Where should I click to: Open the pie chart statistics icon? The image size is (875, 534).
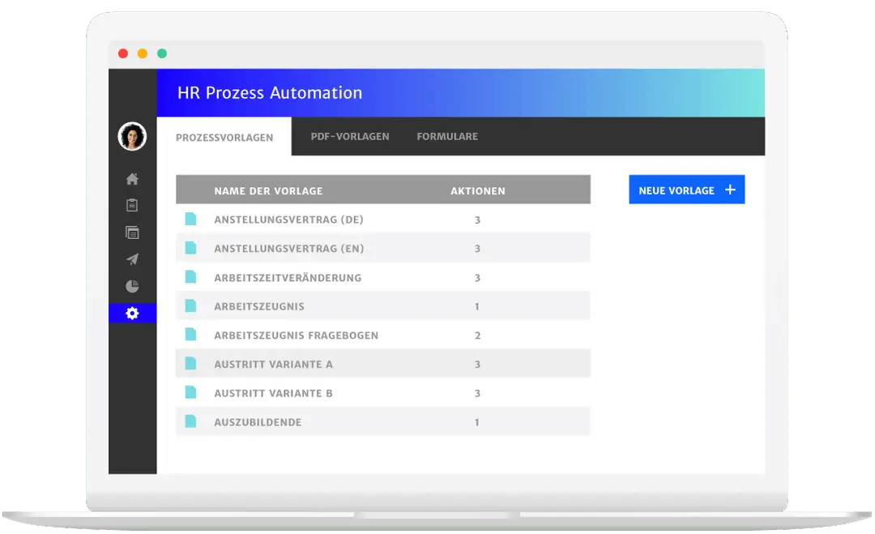click(132, 286)
